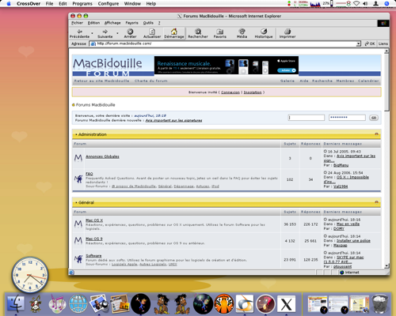Print the page with Imprimer
Viewport: 396px width, 316px height.
(287, 33)
